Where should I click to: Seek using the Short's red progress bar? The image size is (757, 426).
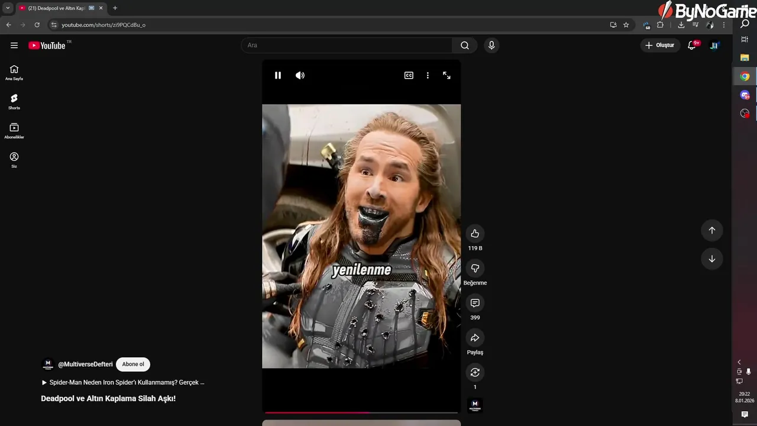pyautogui.click(x=361, y=412)
